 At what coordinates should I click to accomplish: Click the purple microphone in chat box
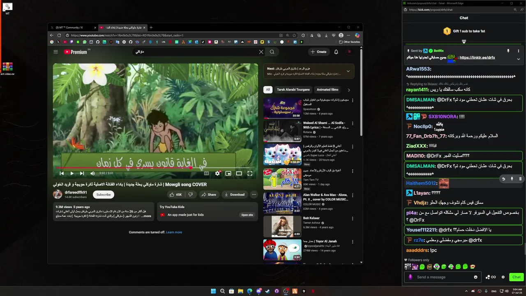[410, 277]
